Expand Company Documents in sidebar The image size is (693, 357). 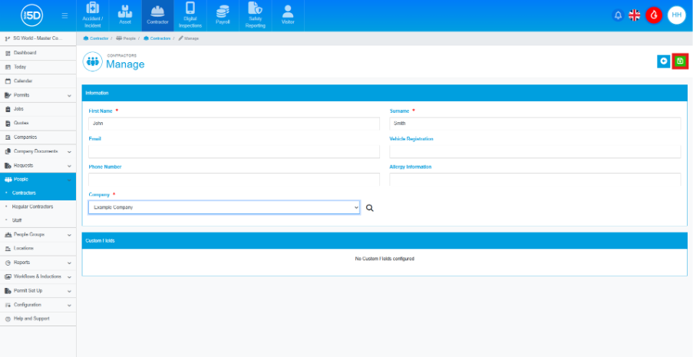[x=38, y=151]
